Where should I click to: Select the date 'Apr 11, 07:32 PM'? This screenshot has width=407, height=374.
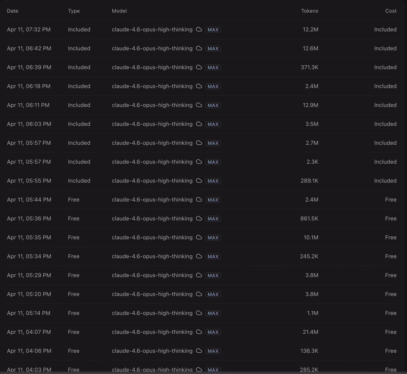(29, 29)
